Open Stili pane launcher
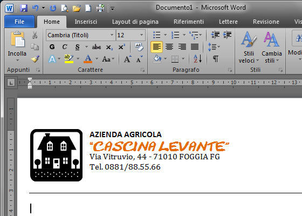 coord(280,70)
